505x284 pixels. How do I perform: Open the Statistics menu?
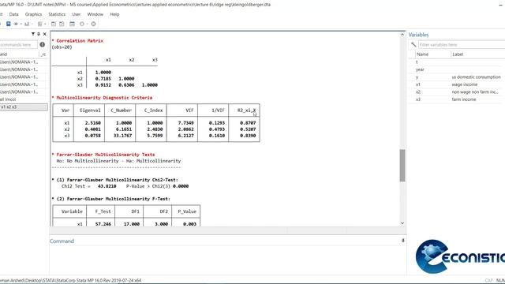(x=57, y=14)
